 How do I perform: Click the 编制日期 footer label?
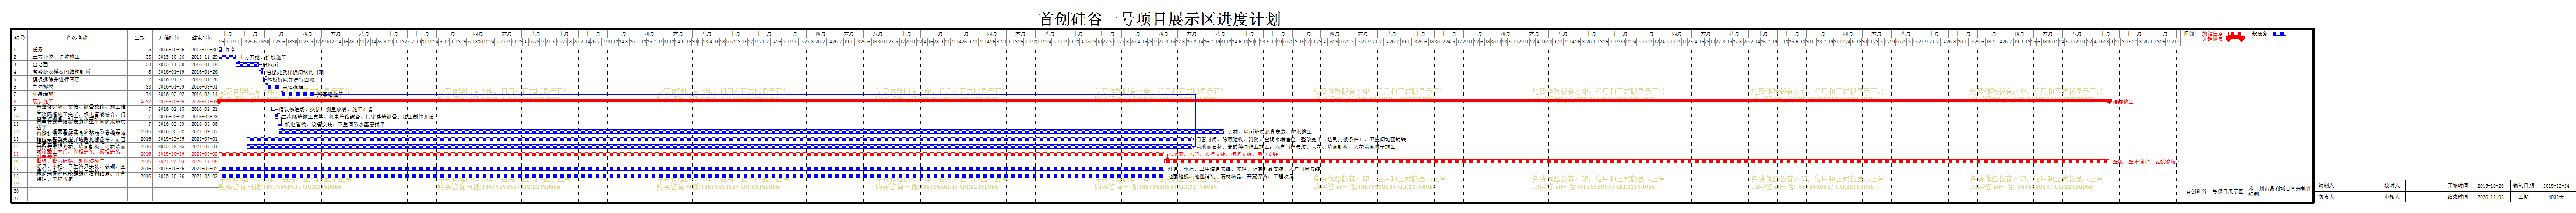click(x=2524, y=186)
